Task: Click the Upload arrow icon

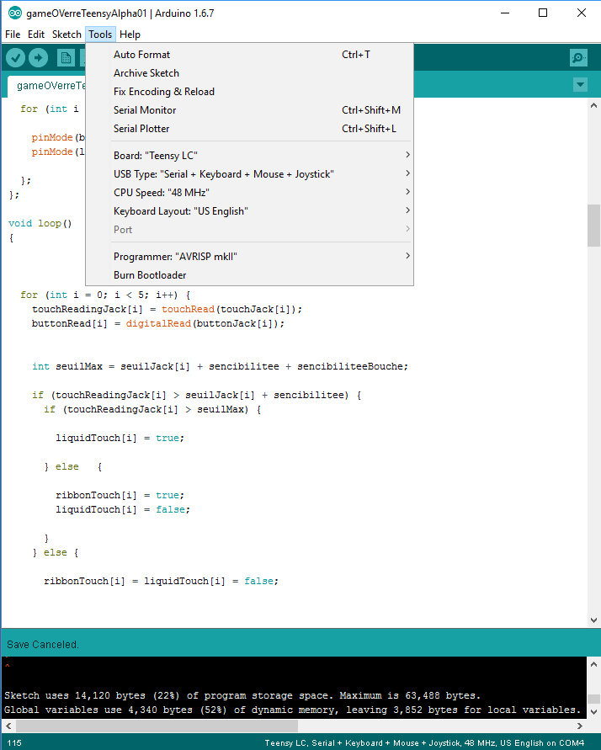Action: coord(38,58)
